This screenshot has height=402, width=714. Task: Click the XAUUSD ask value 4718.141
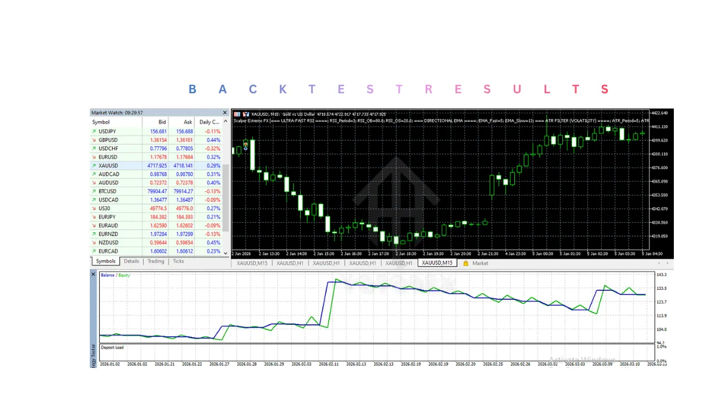(x=183, y=166)
